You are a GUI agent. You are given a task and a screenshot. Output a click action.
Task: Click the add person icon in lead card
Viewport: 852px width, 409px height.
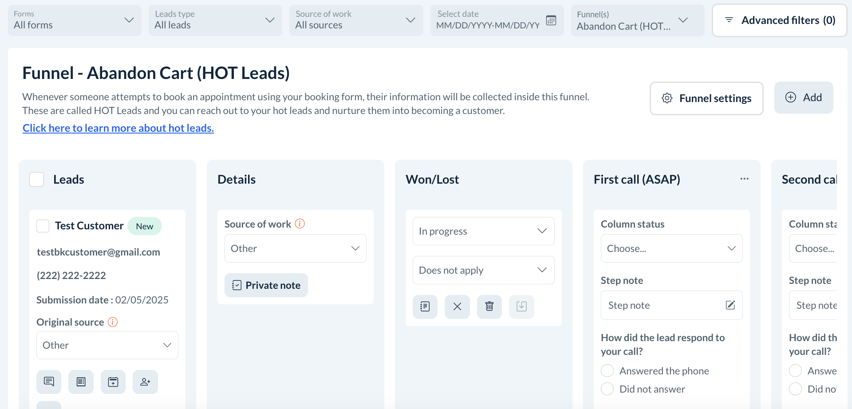(x=145, y=382)
